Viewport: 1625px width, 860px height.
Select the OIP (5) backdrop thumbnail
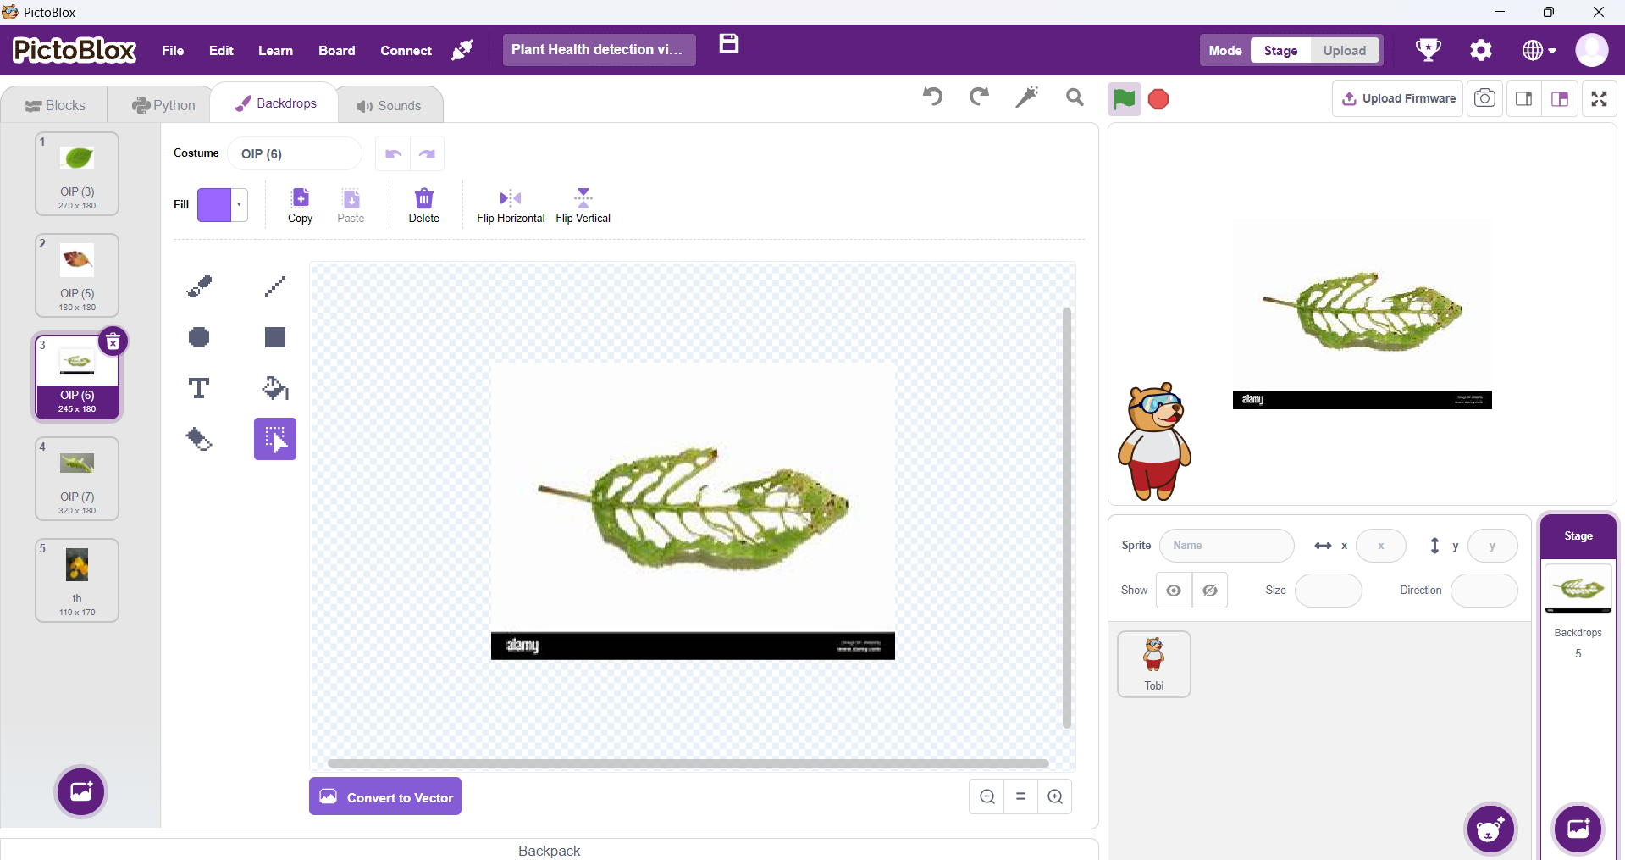pyautogui.click(x=77, y=275)
